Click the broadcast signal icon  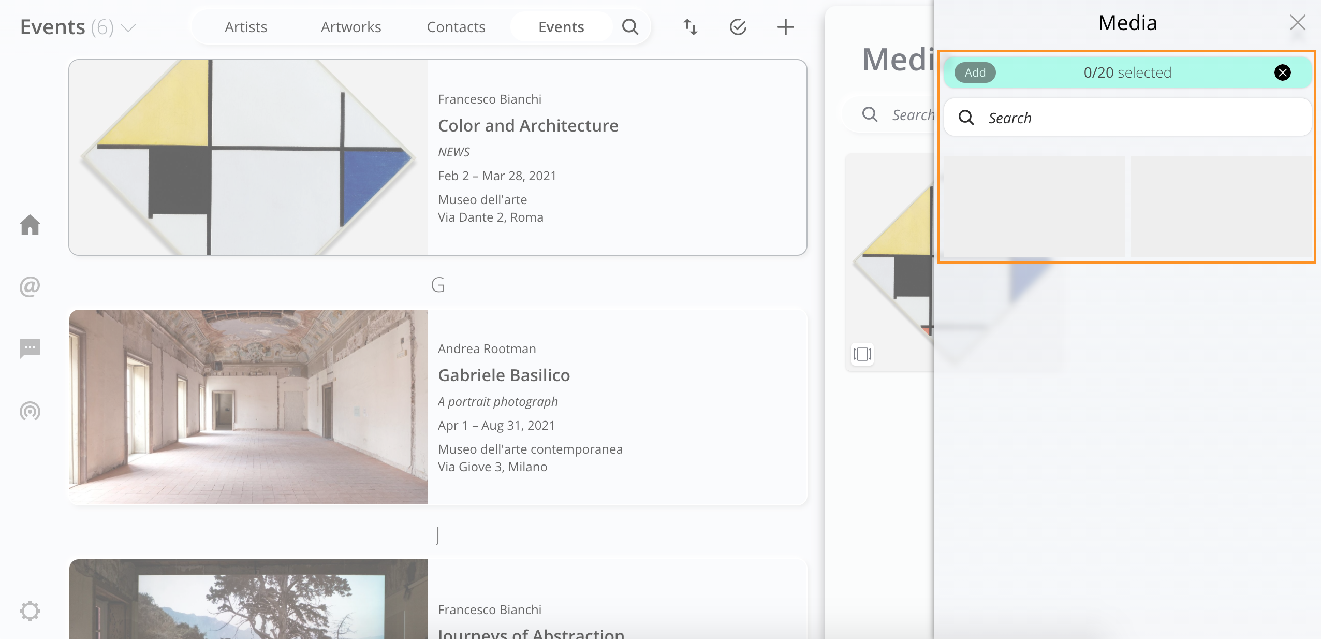pyautogui.click(x=30, y=411)
